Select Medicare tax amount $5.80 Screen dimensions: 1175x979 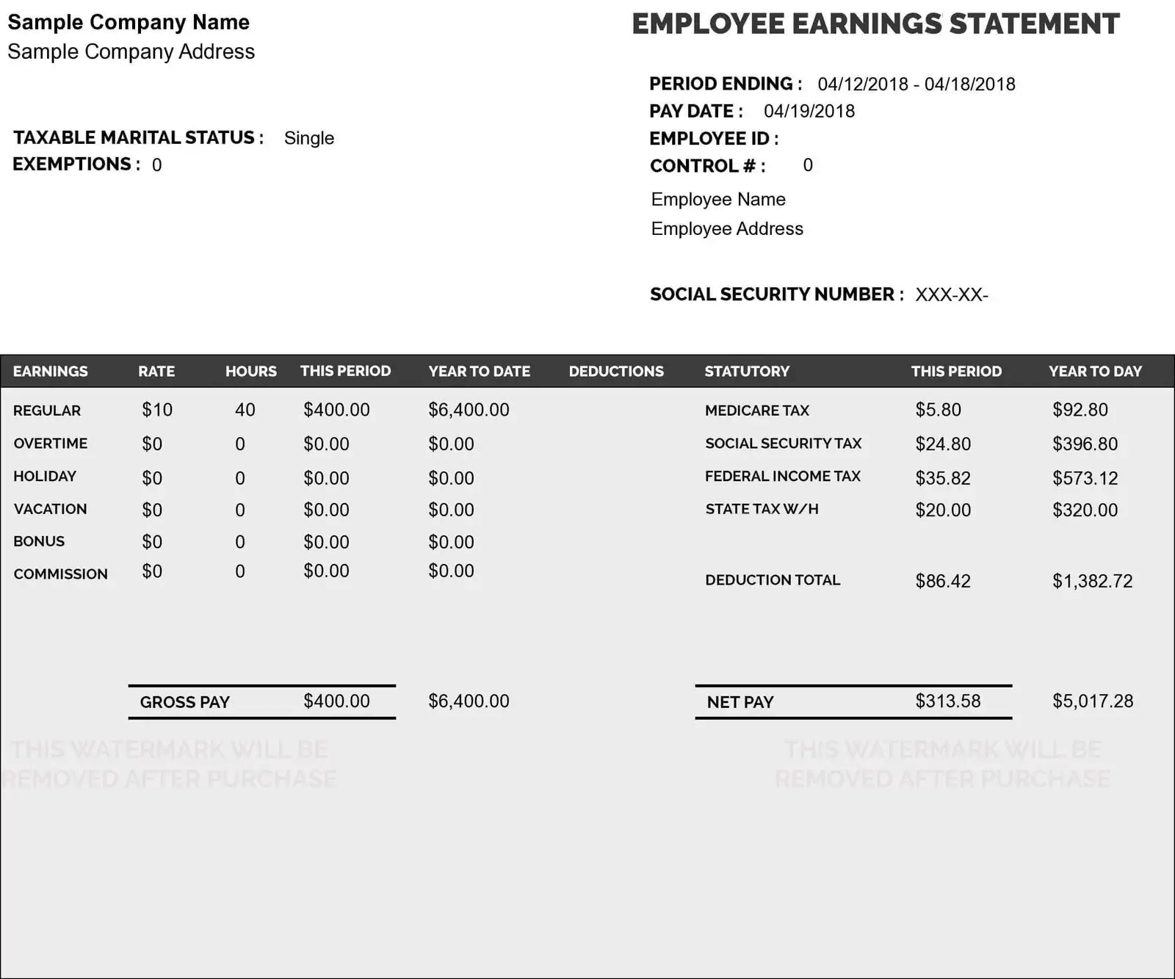[938, 410]
